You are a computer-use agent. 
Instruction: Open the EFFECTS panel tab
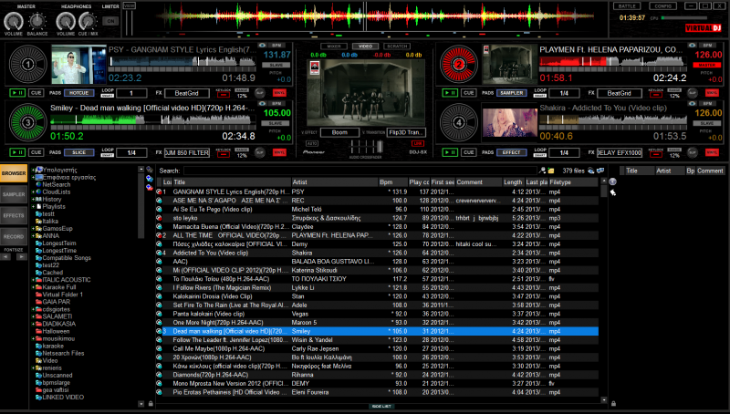[14, 215]
